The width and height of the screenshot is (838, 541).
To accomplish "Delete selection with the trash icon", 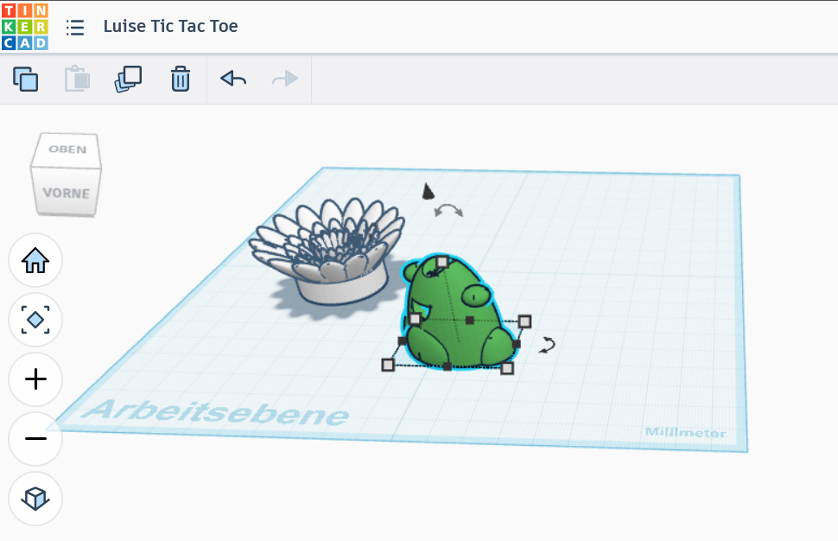I will 180,80.
